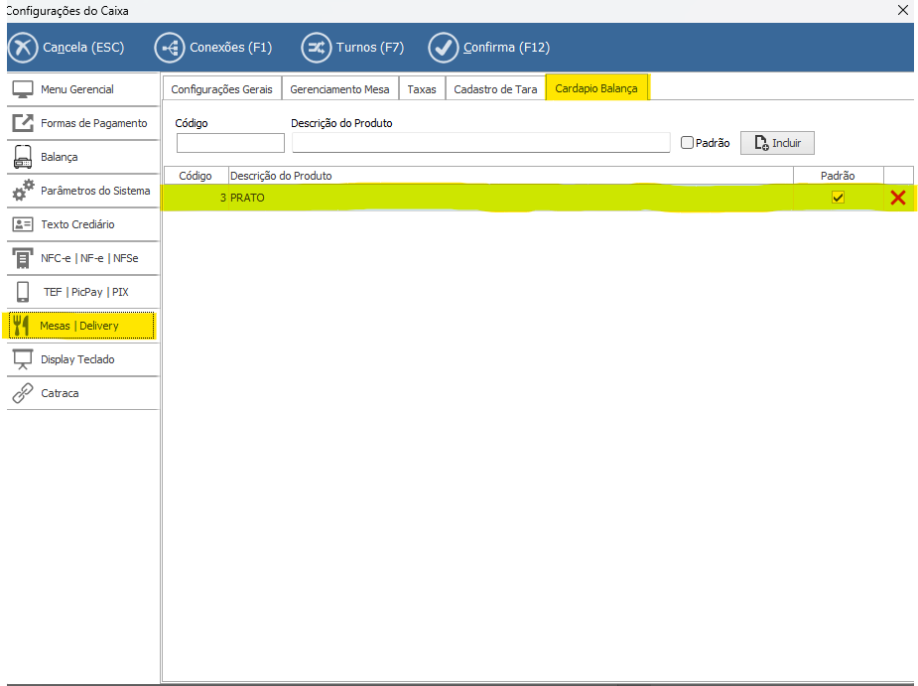Click the Turnos (F7) shuffle icon
918x686 pixels.
click(316, 48)
